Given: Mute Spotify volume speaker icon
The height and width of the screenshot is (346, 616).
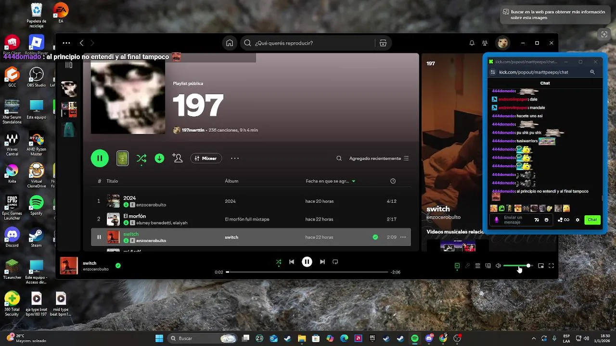Looking at the screenshot, I should tap(498, 266).
